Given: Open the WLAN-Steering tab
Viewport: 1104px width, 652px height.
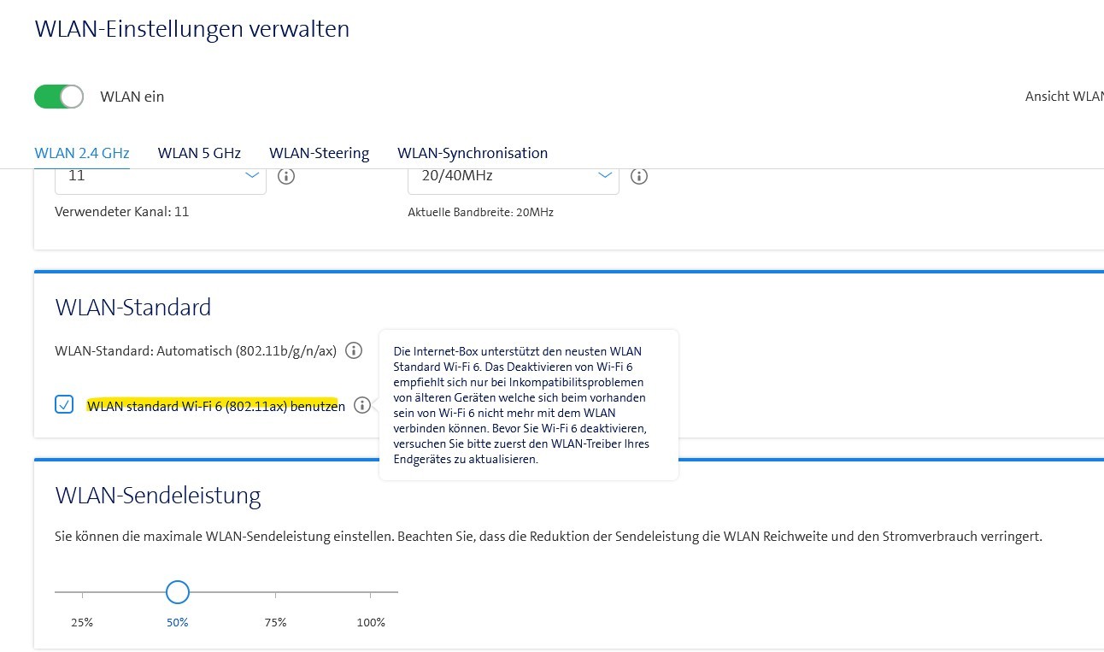Looking at the screenshot, I should 319,154.
